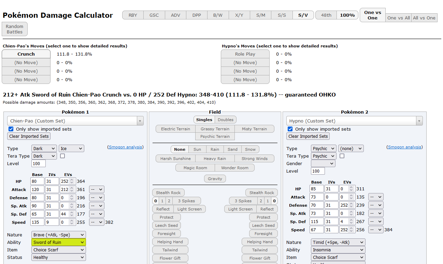Open Hypno's Tera Type dropdown

[324, 156]
